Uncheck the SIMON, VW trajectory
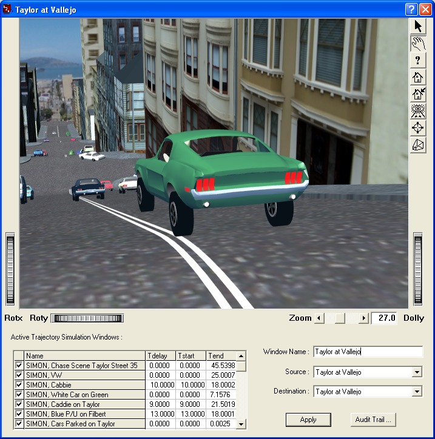Image resolution: width=435 pixels, height=439 pixels. [19, 375]
